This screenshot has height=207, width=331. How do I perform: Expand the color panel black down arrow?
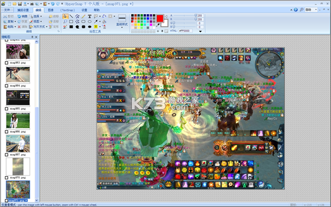[x=200, y=31]
